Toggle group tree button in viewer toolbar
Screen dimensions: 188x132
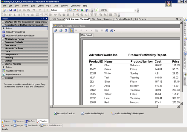click(x=71, y=31)
